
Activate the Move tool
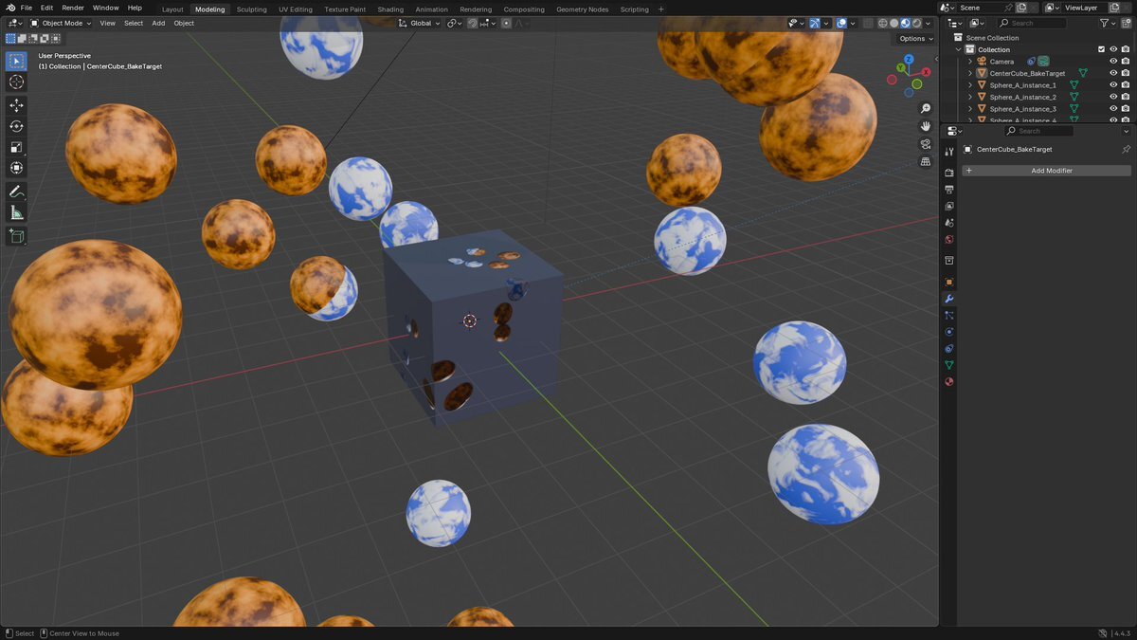tap(16, 105)
